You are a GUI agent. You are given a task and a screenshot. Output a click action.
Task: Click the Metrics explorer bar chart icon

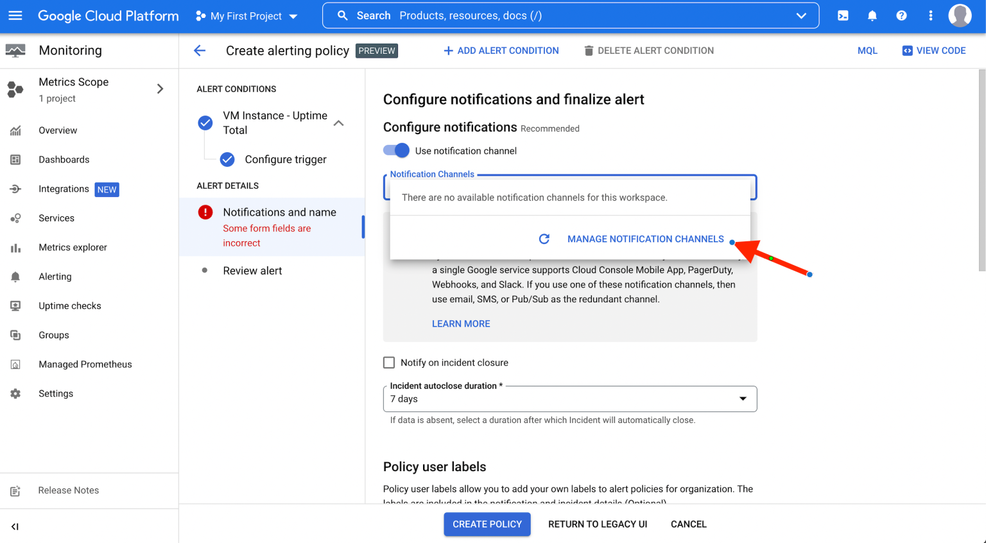[15, 248]
